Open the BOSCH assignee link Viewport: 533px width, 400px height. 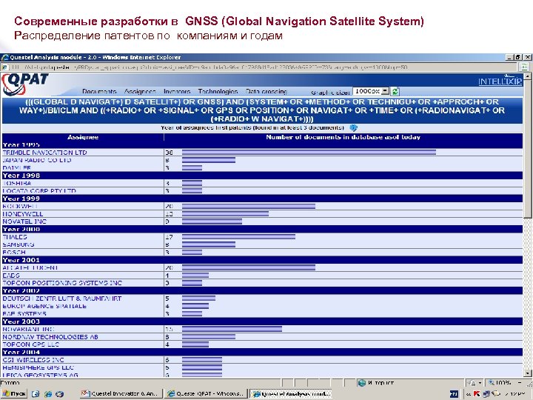tap(14, 252)
